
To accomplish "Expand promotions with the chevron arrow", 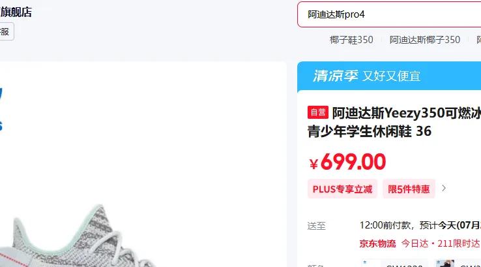I will tap(444, 189).
